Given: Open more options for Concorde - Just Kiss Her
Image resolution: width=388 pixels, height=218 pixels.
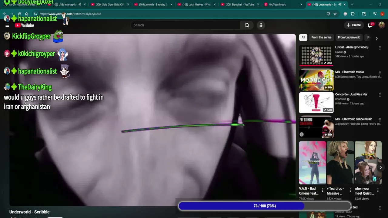Looking at the screenshot, I should pyautogui.click(x=380, y=95).
